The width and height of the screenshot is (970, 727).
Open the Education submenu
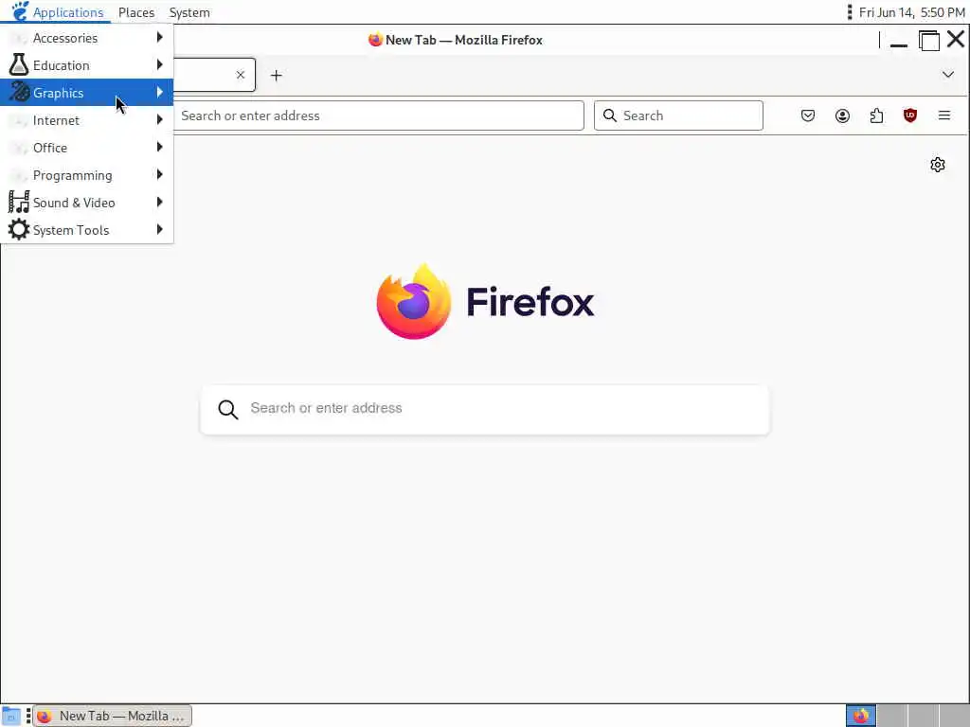[86, 65]
